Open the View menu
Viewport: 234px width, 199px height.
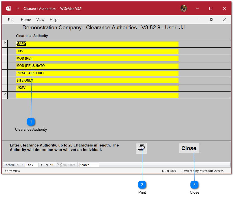pyautogui.click(x=40, y=19)
